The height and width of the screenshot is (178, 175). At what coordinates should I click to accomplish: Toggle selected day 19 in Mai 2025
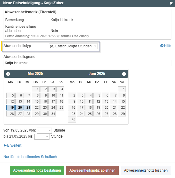coord(11,107)
